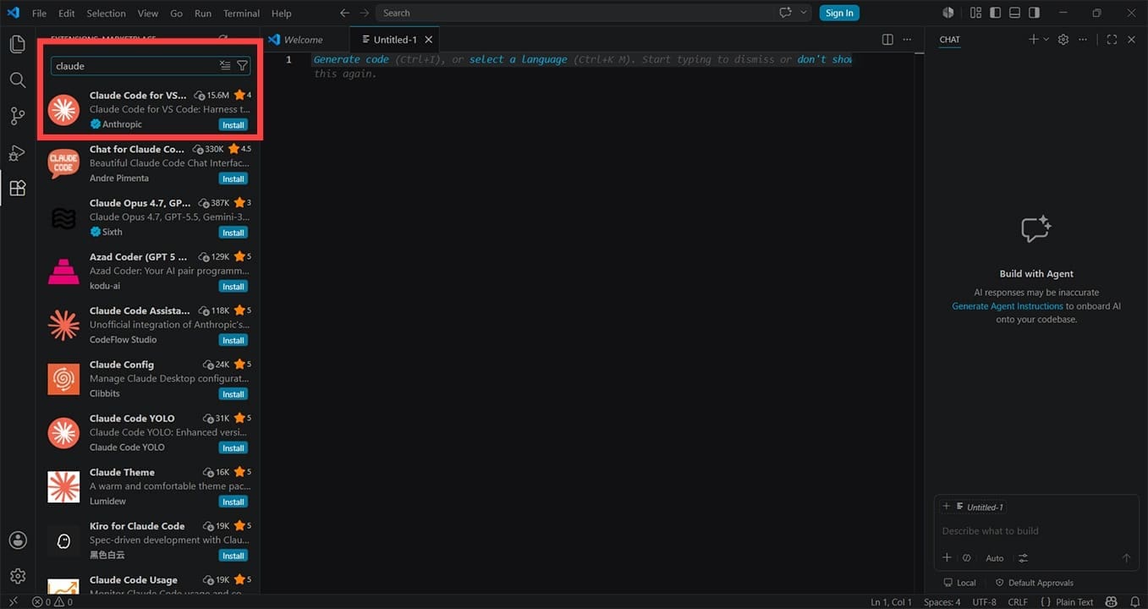
Task: Open the Manage gear in activity bar
Action: click(x=17, y=576)
